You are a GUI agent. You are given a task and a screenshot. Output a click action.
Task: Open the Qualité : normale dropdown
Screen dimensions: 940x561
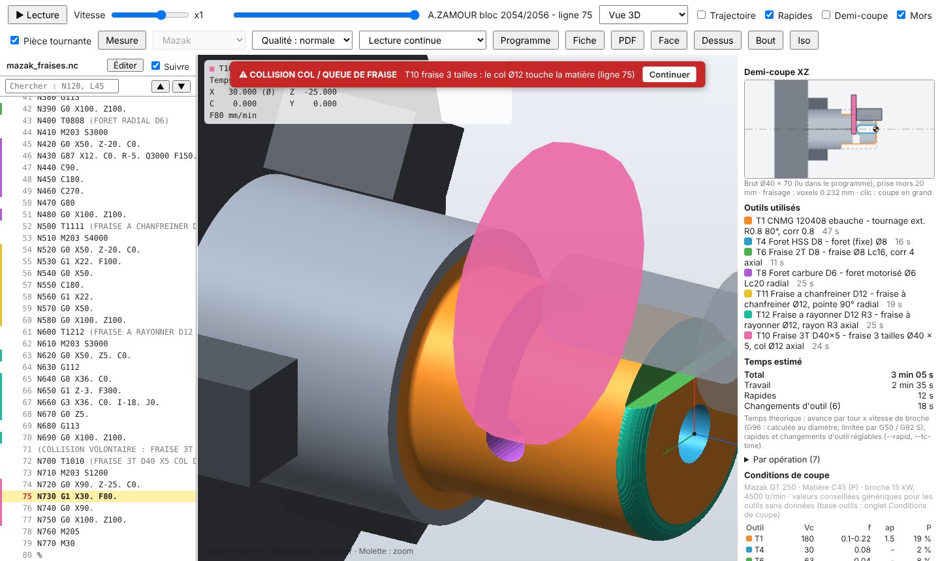pos(302,40)
